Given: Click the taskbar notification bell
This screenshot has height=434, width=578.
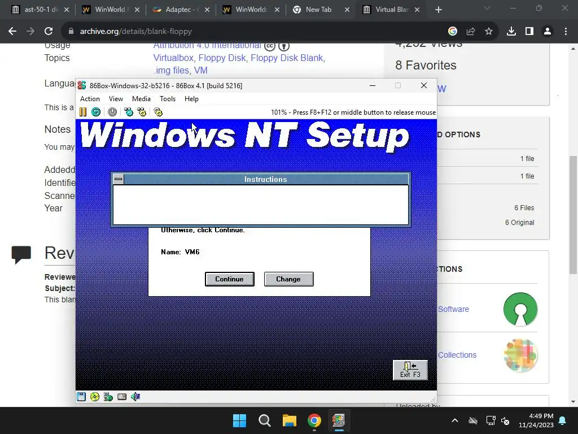Looking at the screenshot, I should (x=563, y=420).
